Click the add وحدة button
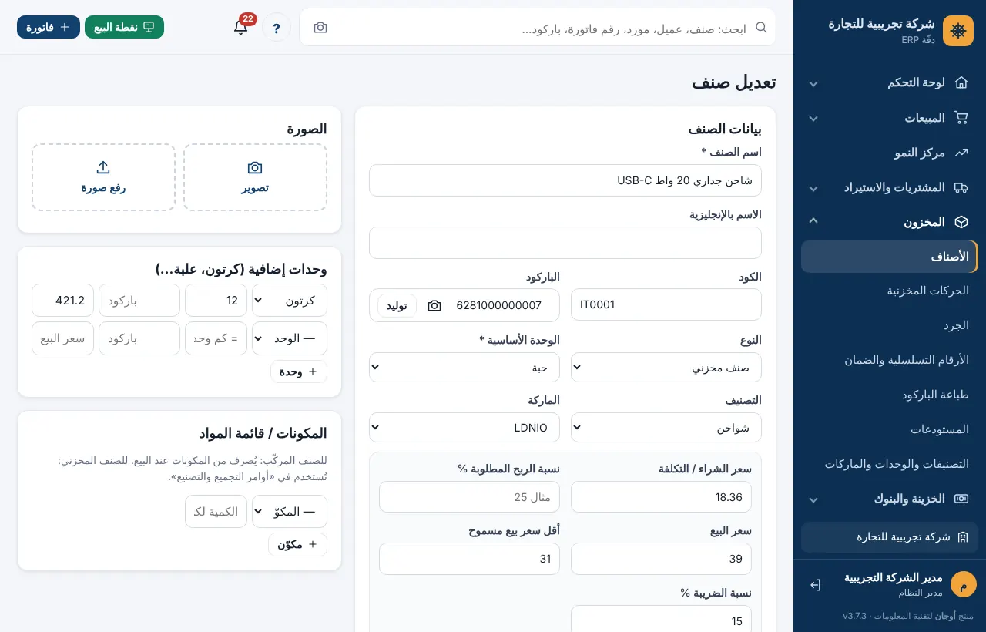 click(x=299, y=371)
